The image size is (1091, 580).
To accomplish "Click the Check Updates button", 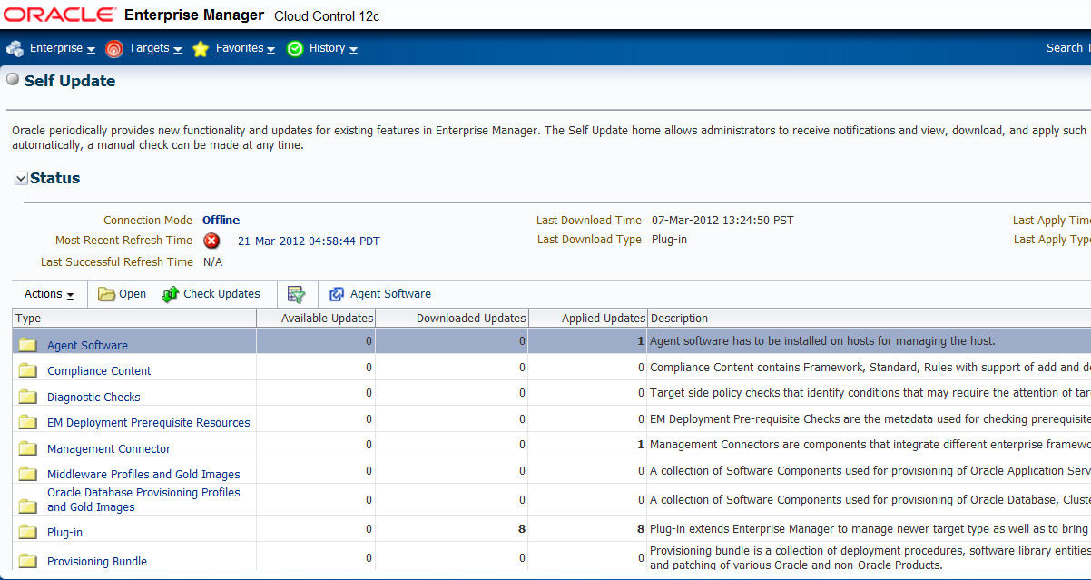I will click(211, 294).
